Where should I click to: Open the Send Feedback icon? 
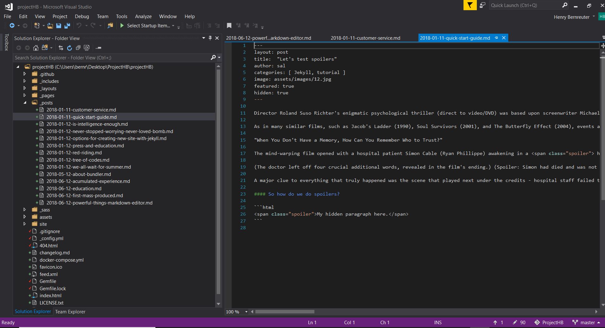(x=483, y=5)
